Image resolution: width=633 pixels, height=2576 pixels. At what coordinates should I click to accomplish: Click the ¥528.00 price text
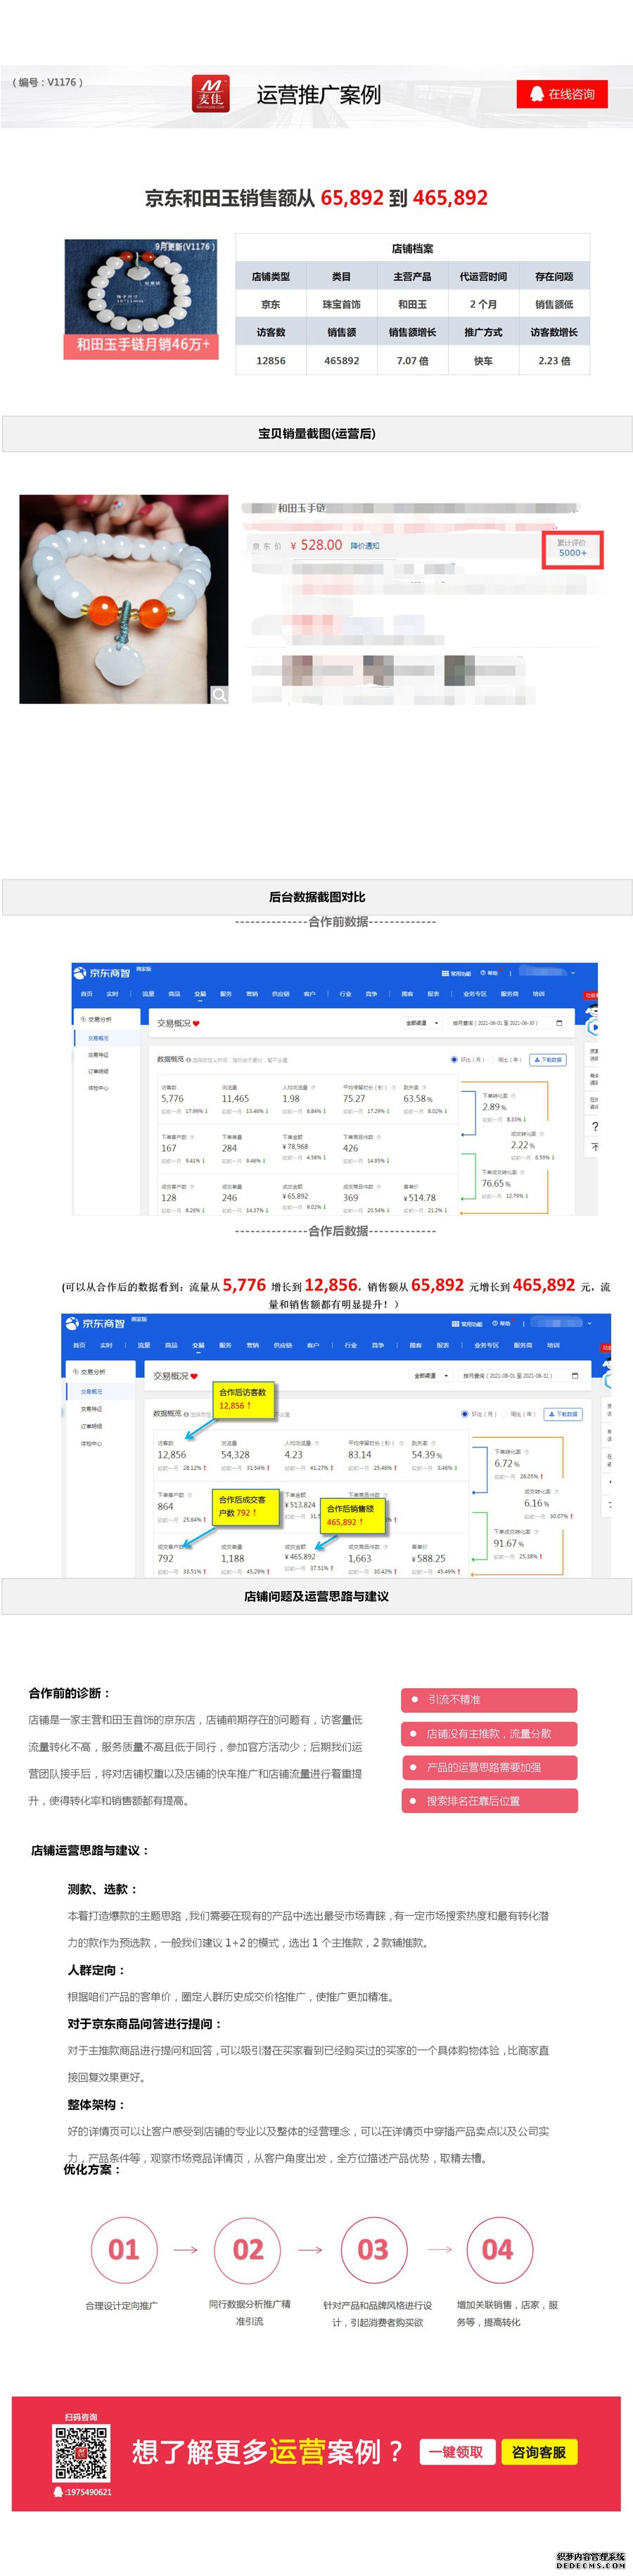pyautogui.click(x=316, y=545)
